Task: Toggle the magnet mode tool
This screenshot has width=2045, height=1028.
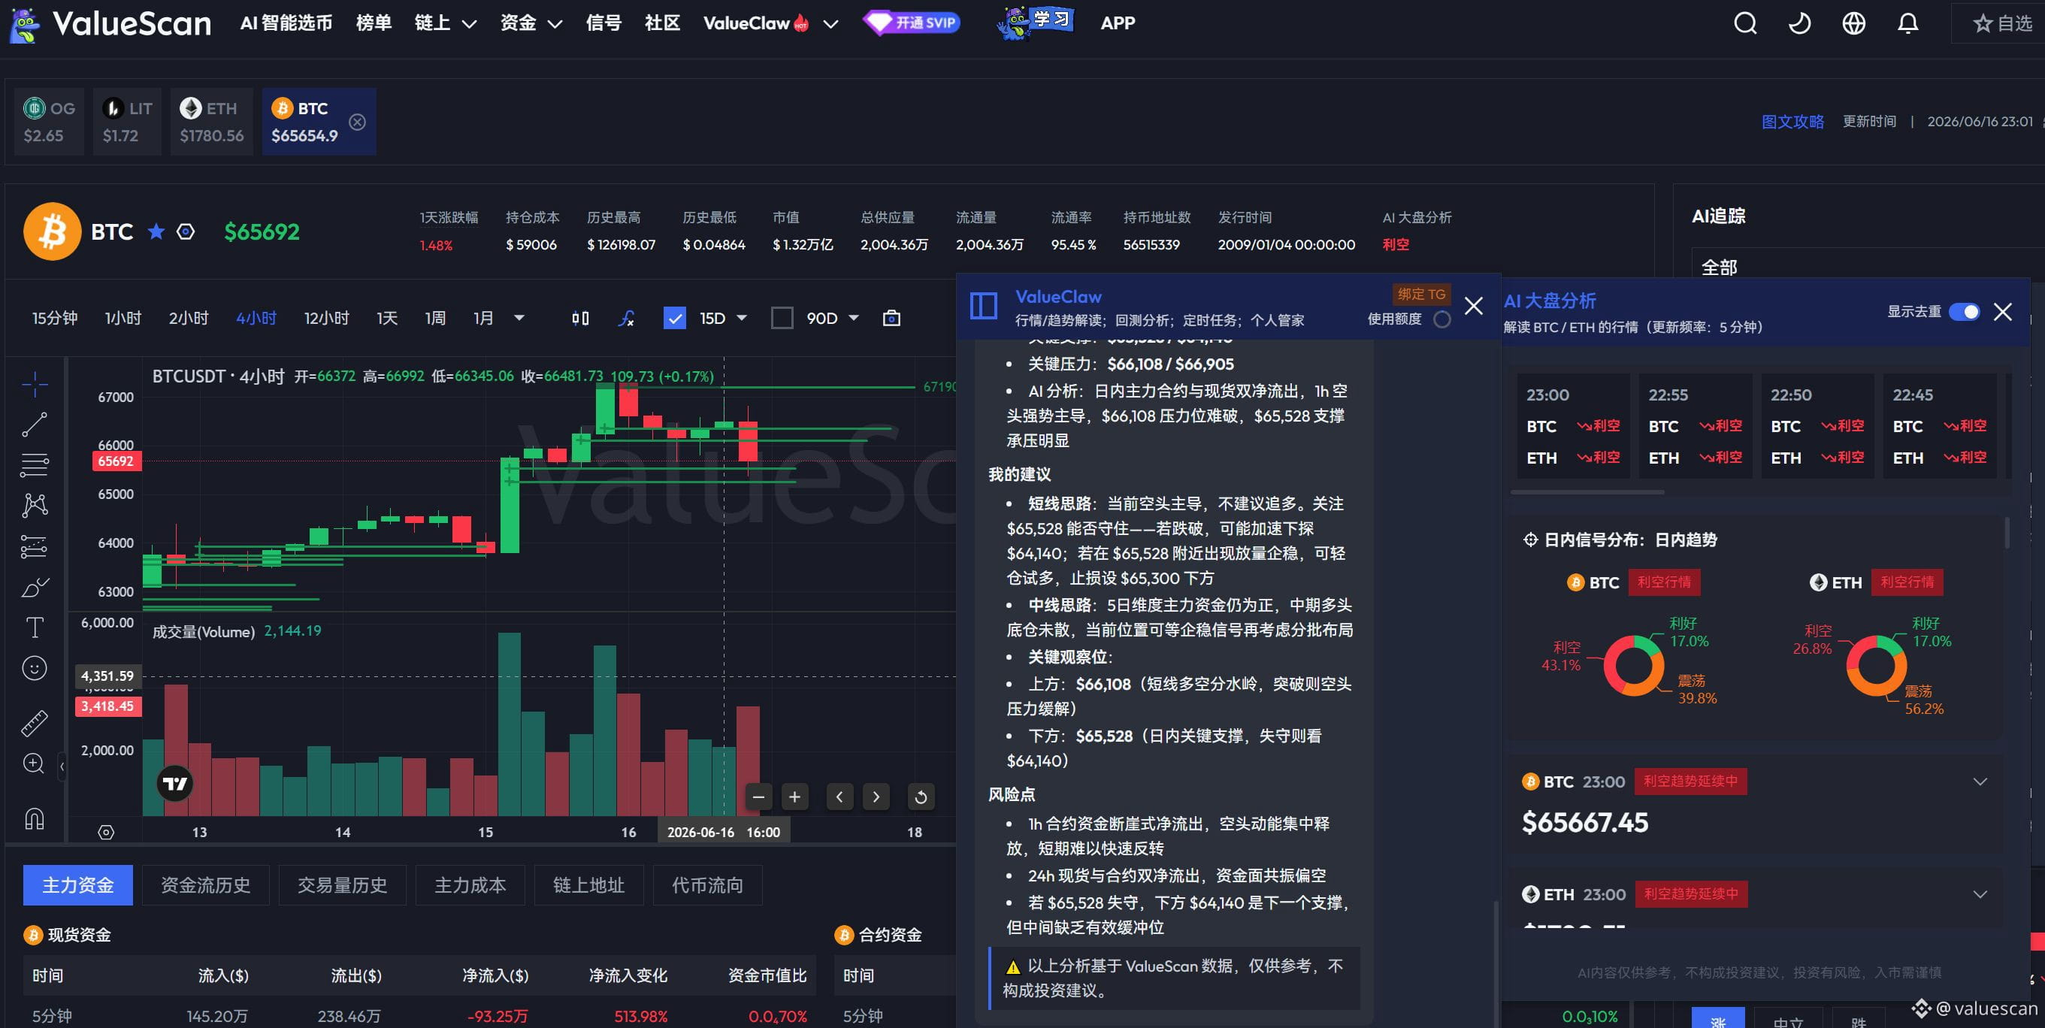Action: 34,818
